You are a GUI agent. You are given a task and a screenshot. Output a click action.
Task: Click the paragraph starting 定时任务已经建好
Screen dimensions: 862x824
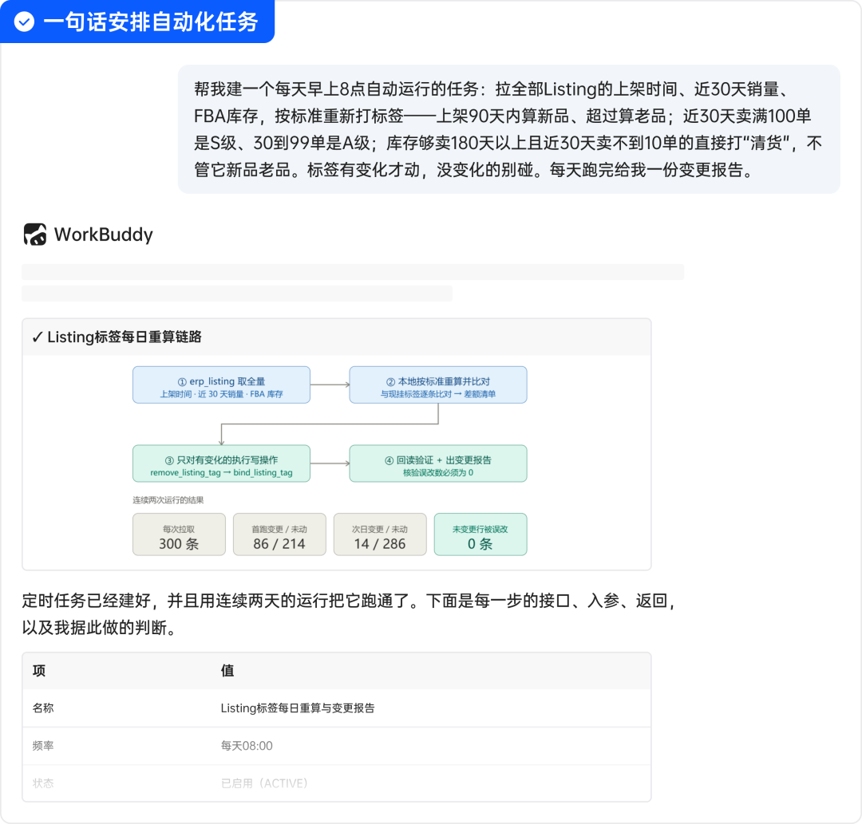349,613
